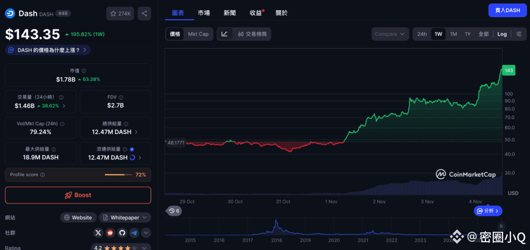
Task: Click the chart range slider pause handle
Action: pos(501,226)
